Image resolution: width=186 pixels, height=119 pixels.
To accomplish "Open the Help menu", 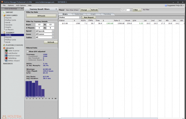I will coord(30,6).
